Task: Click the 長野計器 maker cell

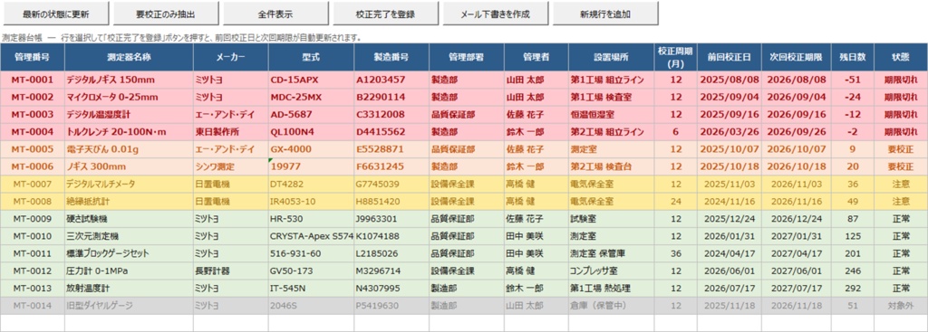Action: click(x=231, y=271)
